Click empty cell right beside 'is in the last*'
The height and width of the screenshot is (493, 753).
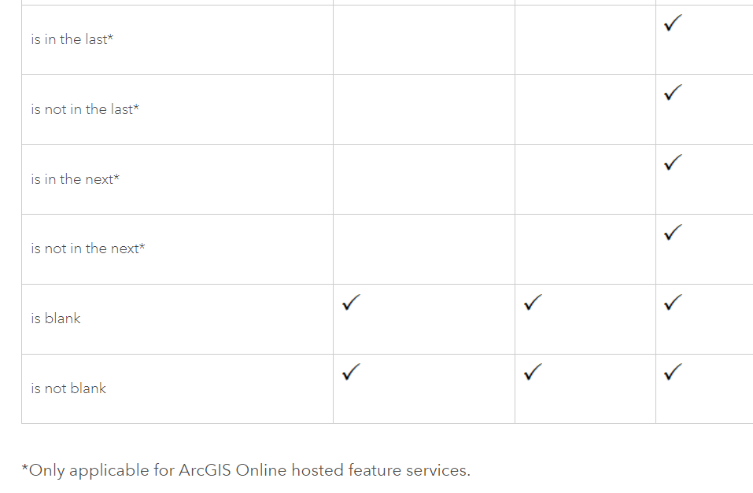point(423,39)
